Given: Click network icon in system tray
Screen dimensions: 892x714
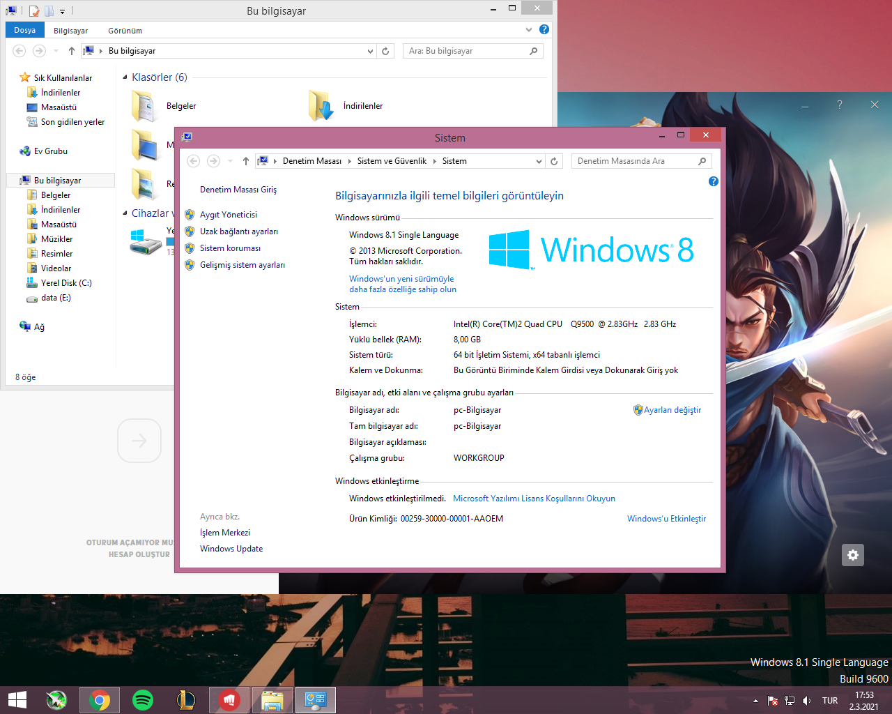Looking at the screenshot, I should click(790, 701).
